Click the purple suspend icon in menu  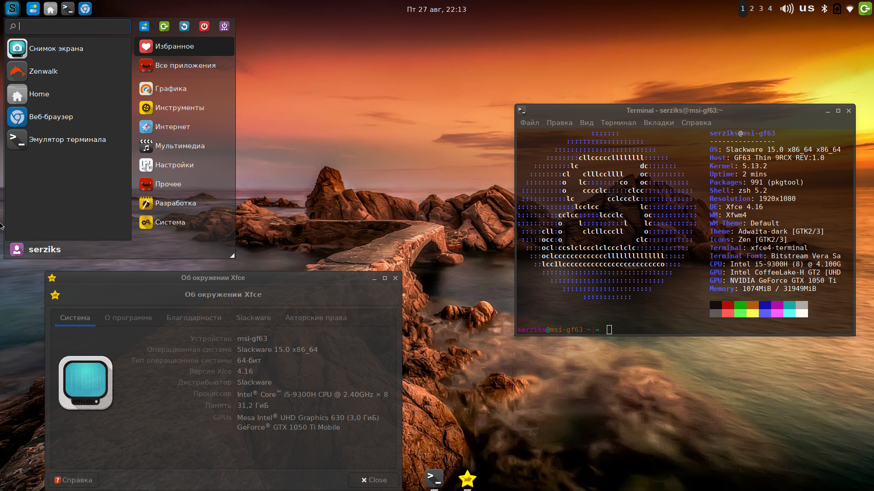pyautogui.click(x=224, y=26)
